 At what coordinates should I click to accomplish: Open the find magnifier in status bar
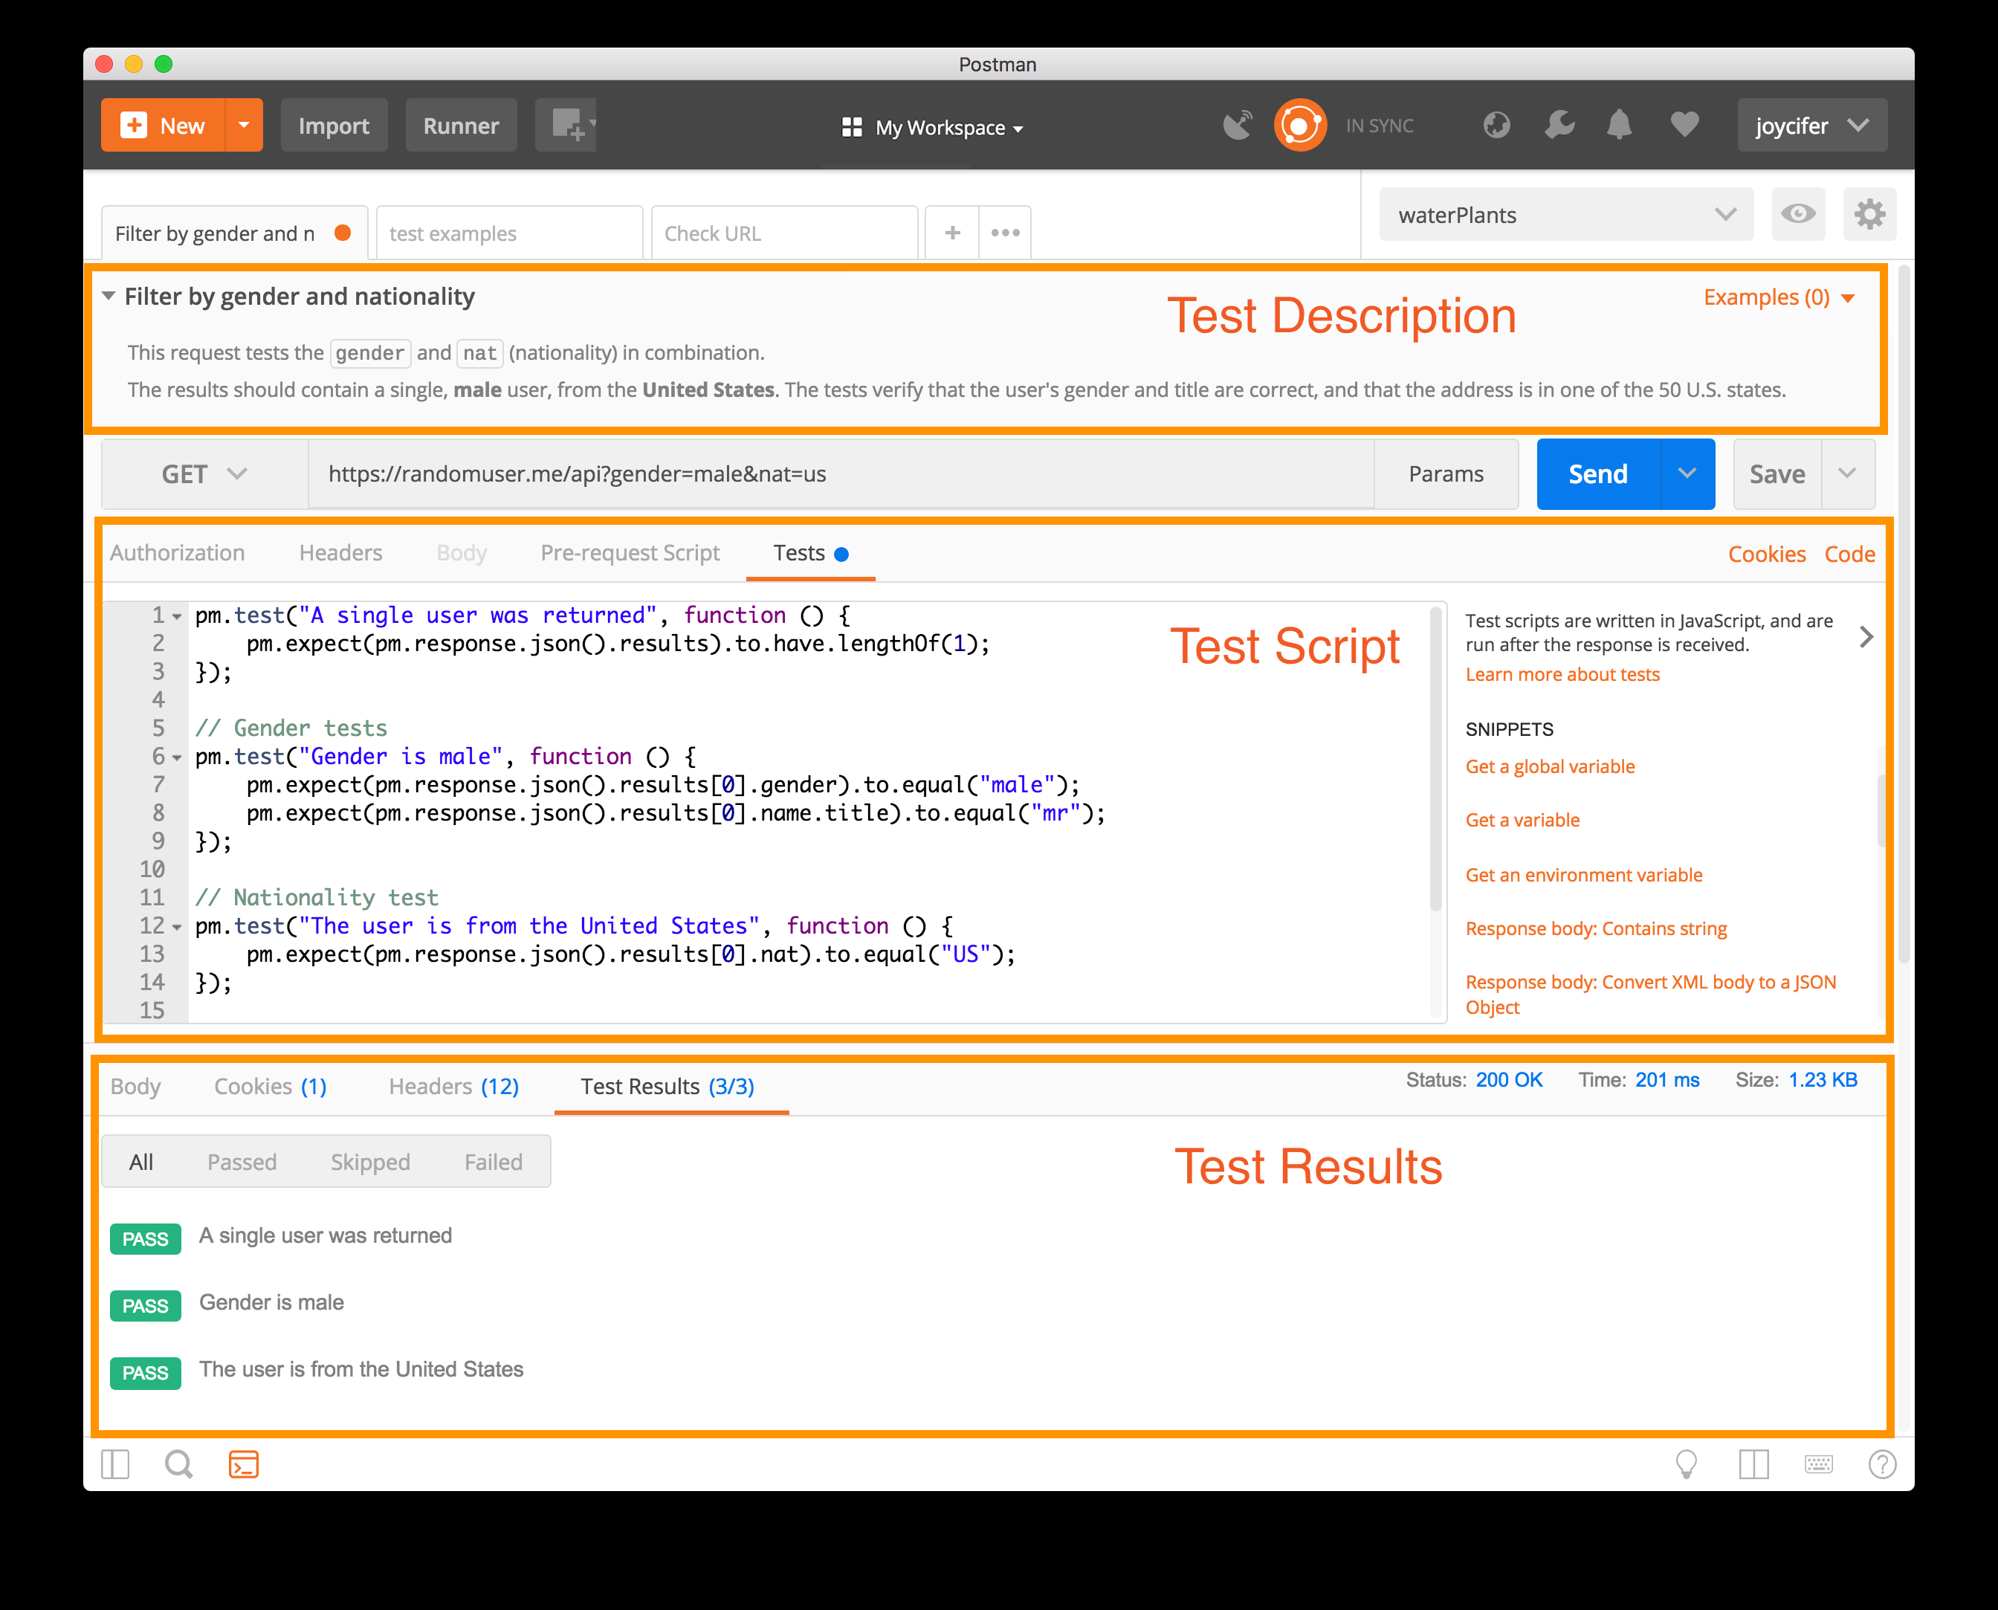(178, 1464)
